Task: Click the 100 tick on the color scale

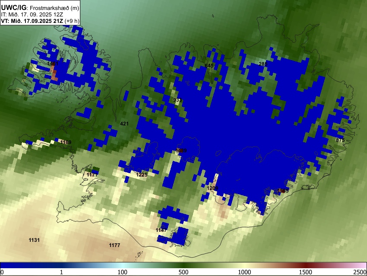Action: [123, 272]
